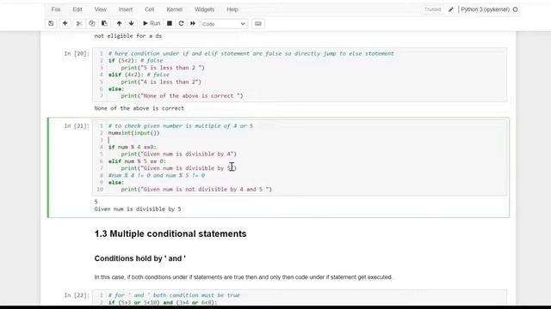Cut selected cells with the scissors icon
Image resolution: width=551 pixels, height=309 pixels.
(x=79, y=23)
